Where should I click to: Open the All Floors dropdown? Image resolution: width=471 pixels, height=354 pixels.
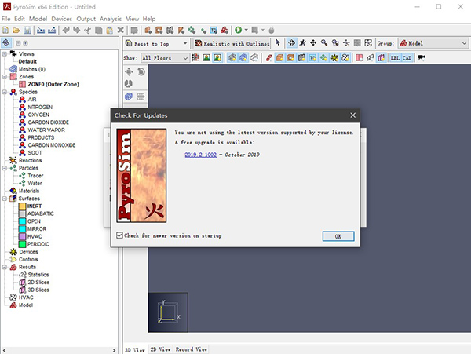click(x=165, y=57)
